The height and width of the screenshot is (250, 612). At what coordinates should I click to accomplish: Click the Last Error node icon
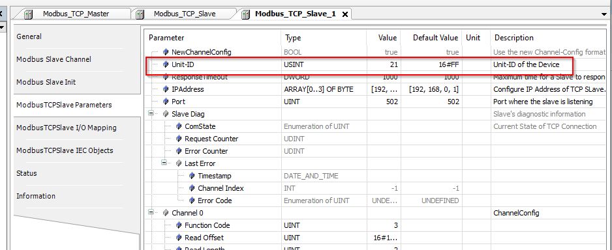pyautogui.click(x=179, y=163)
